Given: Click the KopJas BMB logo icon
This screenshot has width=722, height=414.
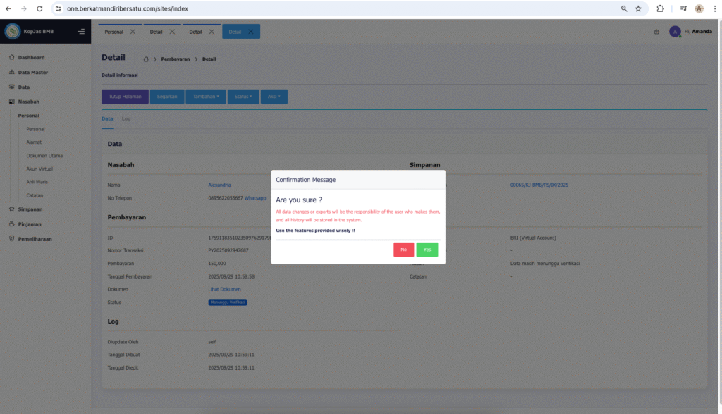Looking at the screenshot, I should [x=13, y=32].
